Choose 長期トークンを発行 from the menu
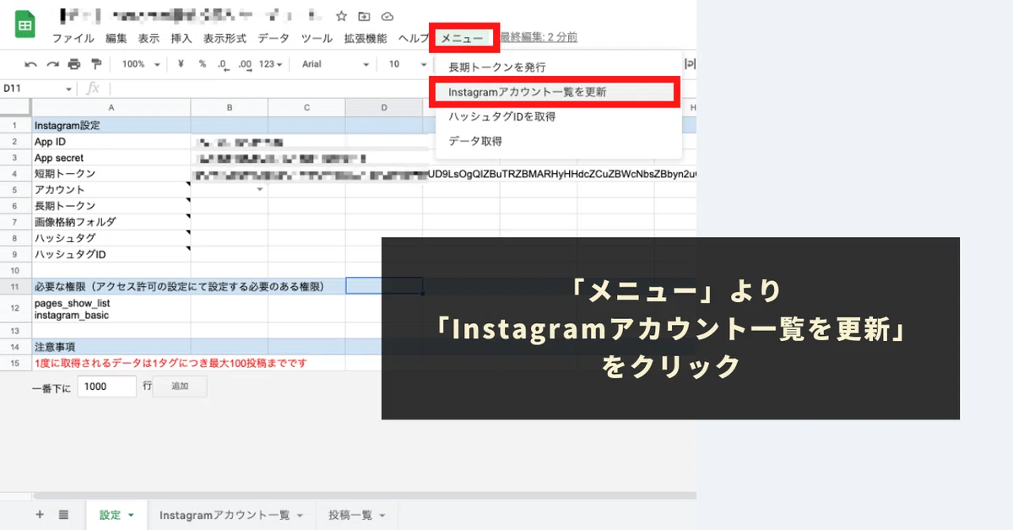The image size is (1013, 530). tap(558, 68)
